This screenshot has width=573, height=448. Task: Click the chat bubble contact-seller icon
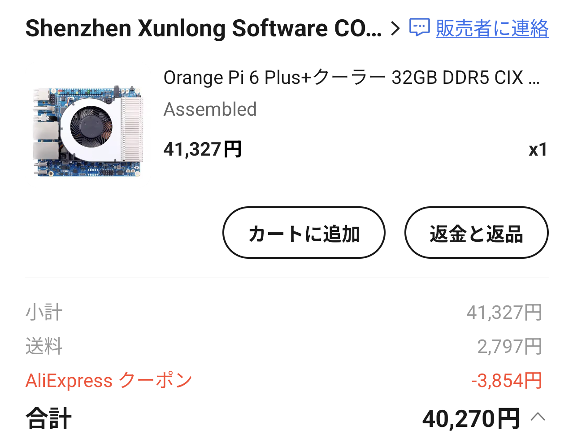(x=420, y=27)
